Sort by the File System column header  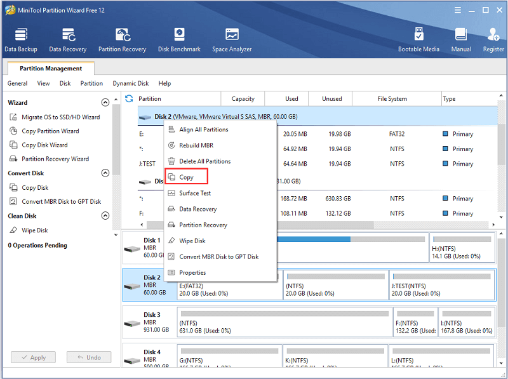pyautogui.click(x=396, y=99)
